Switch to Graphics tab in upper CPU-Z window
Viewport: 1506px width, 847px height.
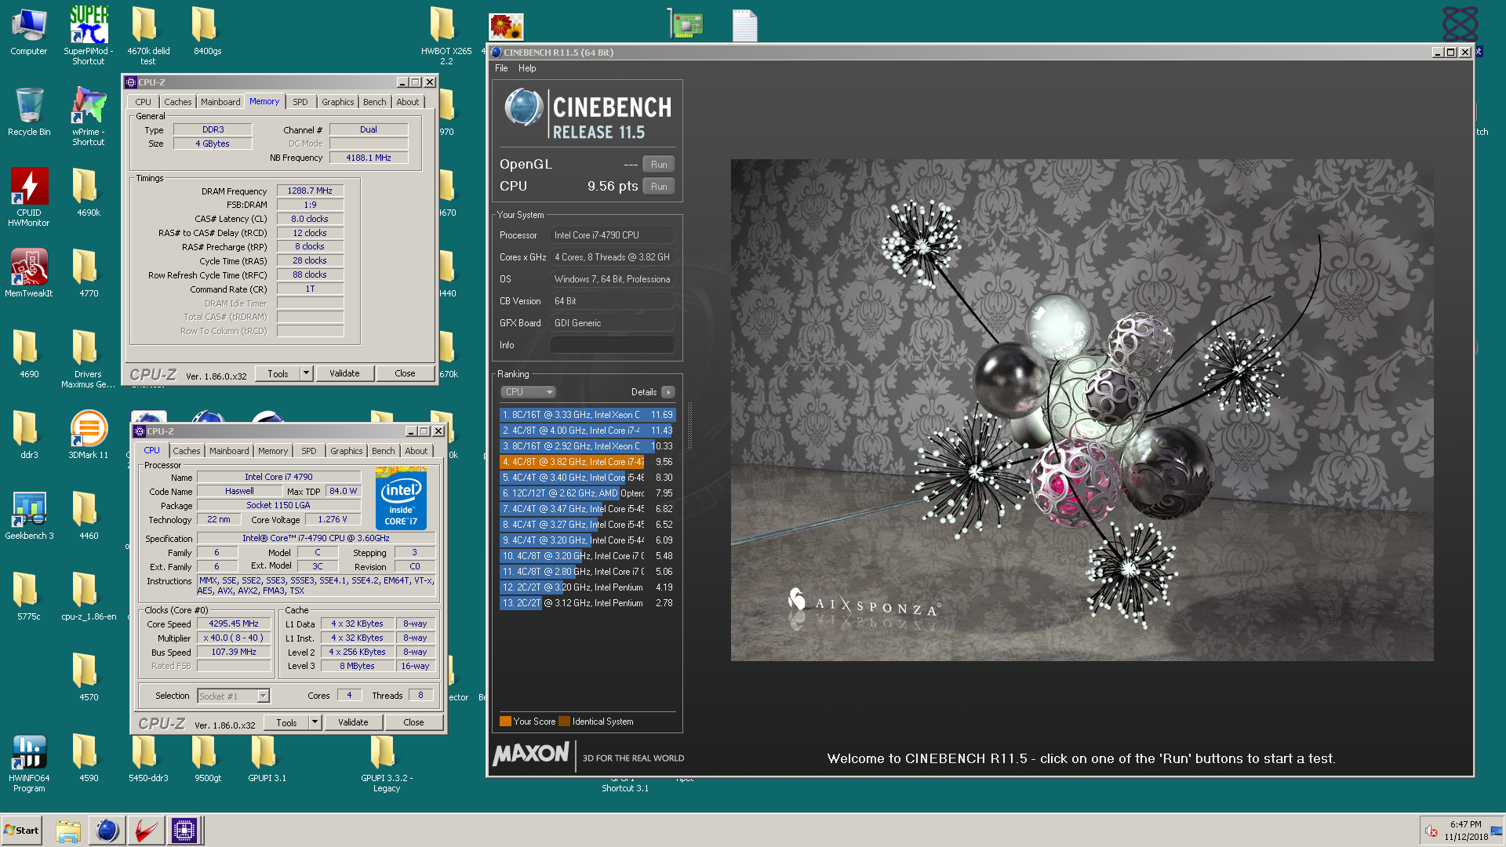338,102
